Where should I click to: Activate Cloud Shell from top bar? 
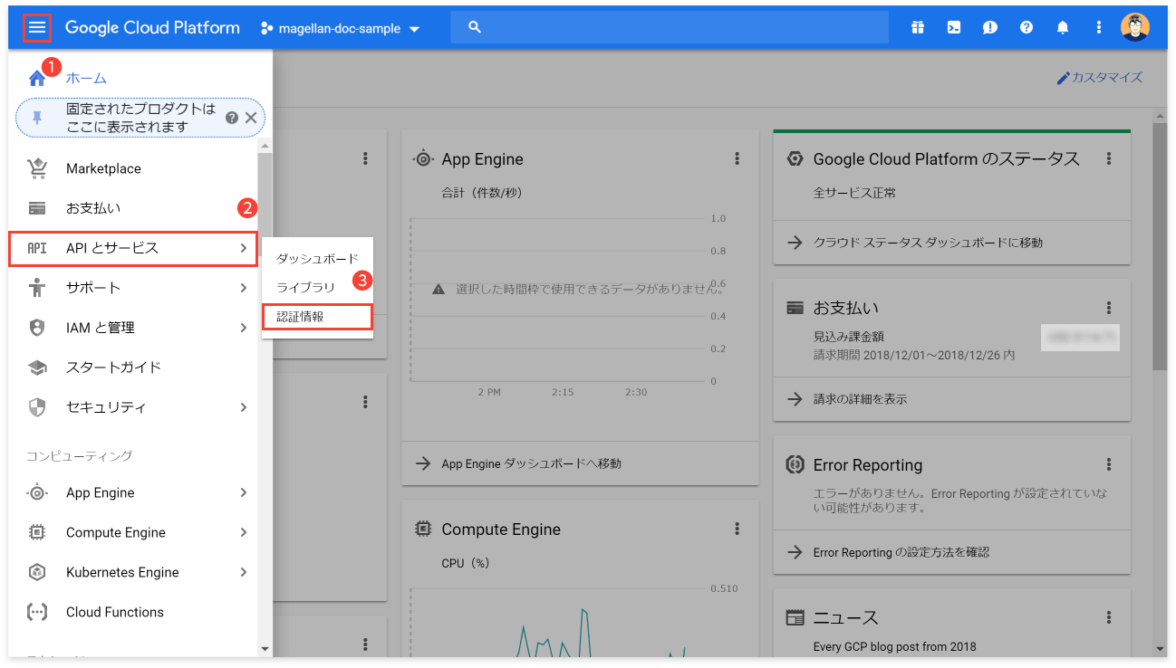(954, 27)
